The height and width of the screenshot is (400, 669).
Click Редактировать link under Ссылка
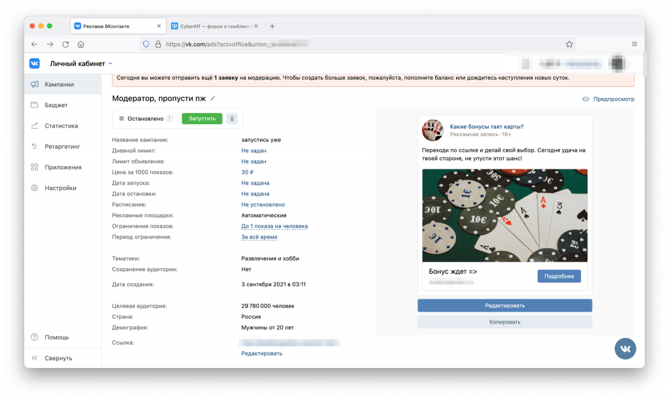click(x=261, y=354)
